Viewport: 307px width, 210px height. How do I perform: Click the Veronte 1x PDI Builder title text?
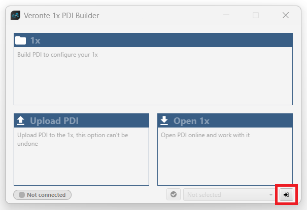(61, 15)
